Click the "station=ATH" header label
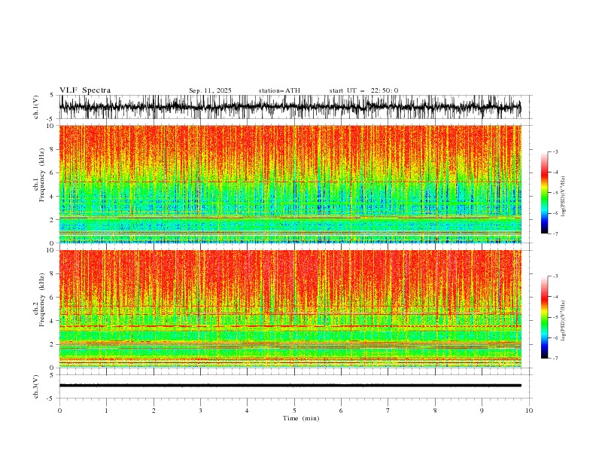Image resolution: width=596 pixels, height=461 pixels. pyautogui.click(x=279, y=90)
